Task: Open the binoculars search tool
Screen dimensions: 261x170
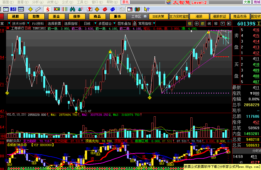Action: coord(72,9)
